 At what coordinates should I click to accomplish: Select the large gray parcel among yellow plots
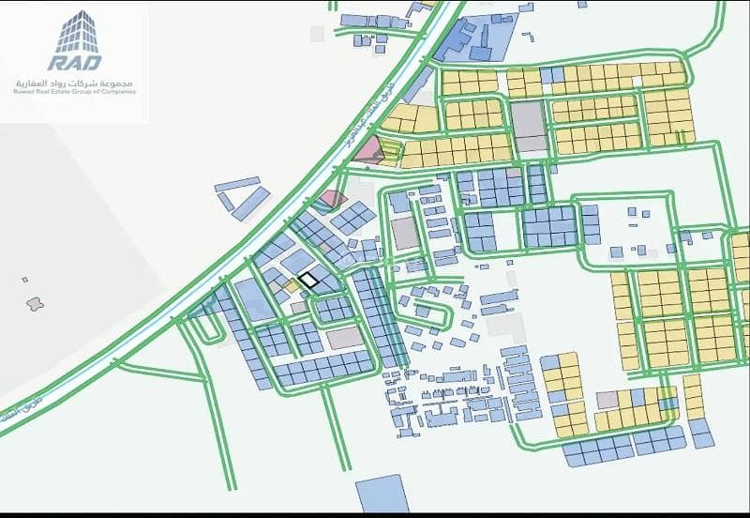coord(529,127)
